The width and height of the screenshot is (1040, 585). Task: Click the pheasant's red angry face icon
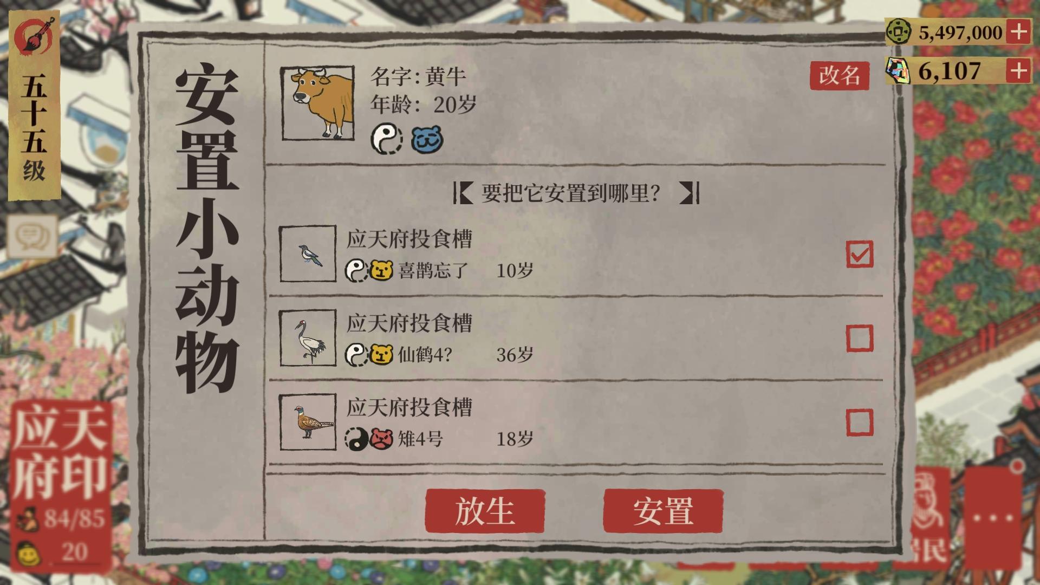[381, 439]
